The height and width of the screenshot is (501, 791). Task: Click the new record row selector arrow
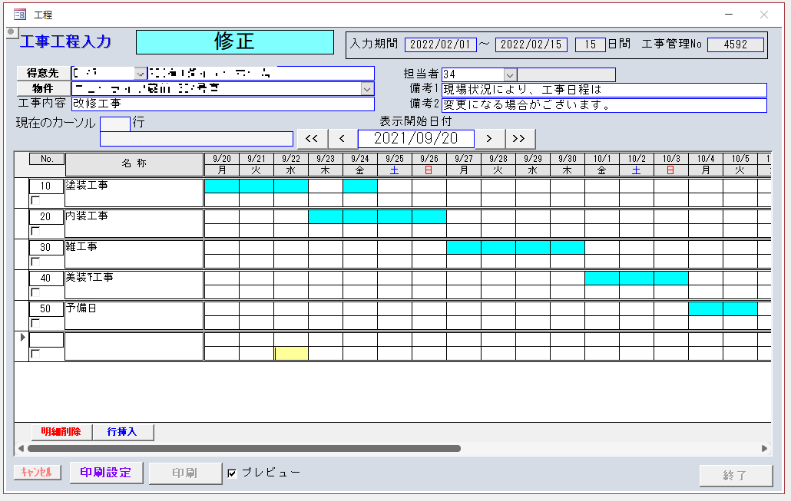(22, 338)
